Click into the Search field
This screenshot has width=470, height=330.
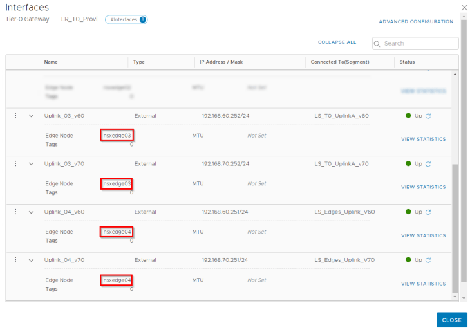coord(418,44)
